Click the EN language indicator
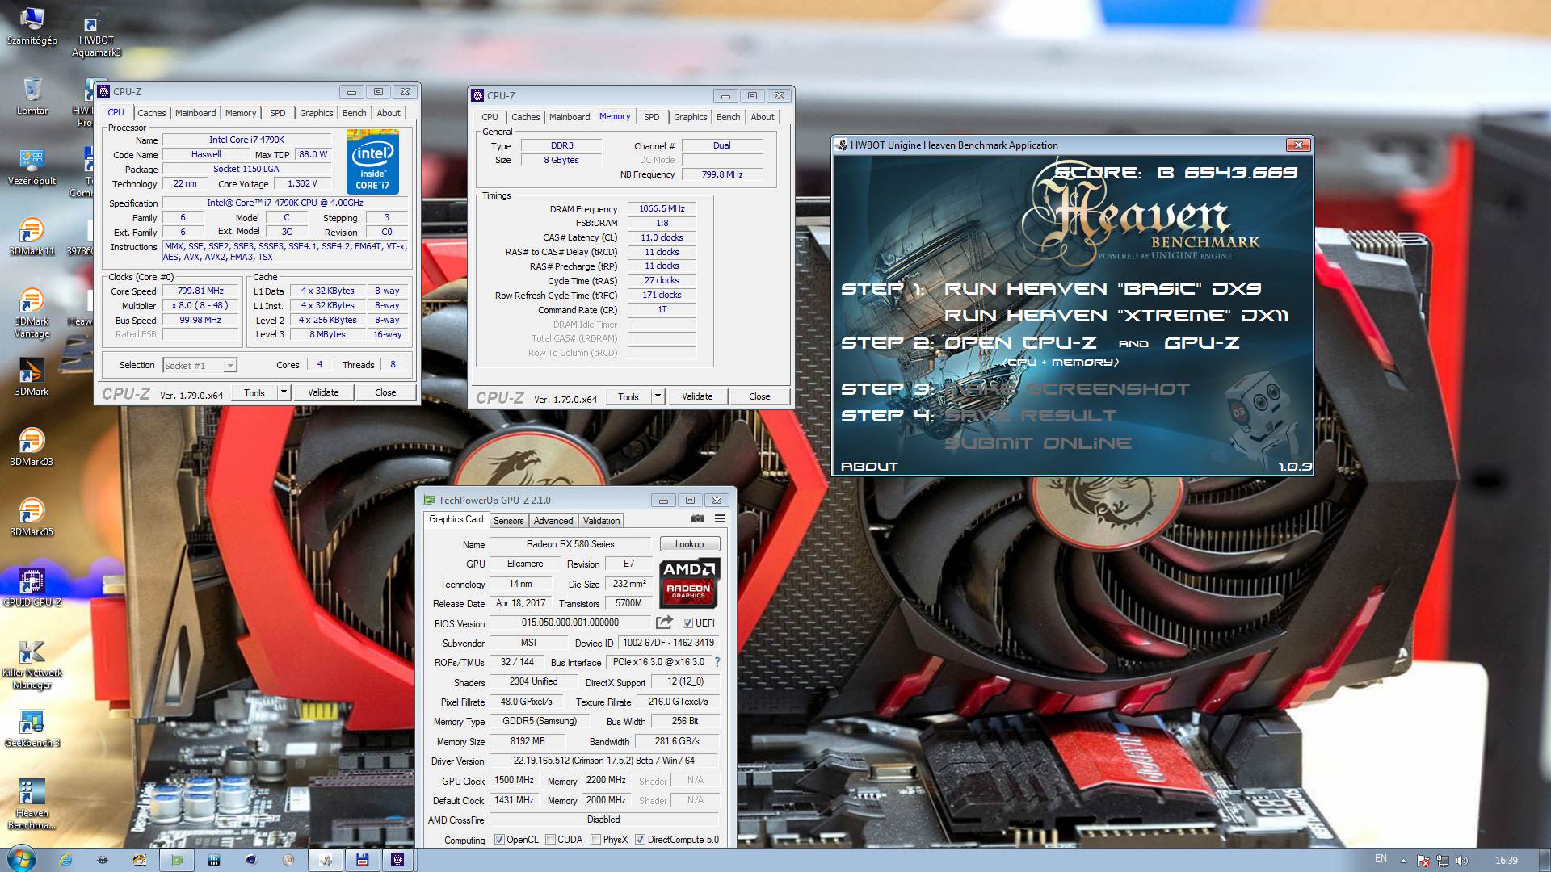Viewport: 1551px width, 872px height. 1381,859
